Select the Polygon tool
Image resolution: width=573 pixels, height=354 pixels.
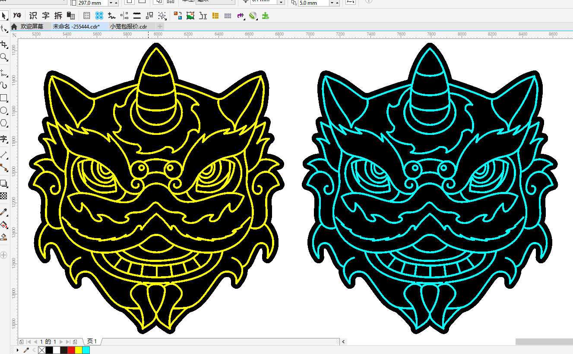(x=4, y=123)
